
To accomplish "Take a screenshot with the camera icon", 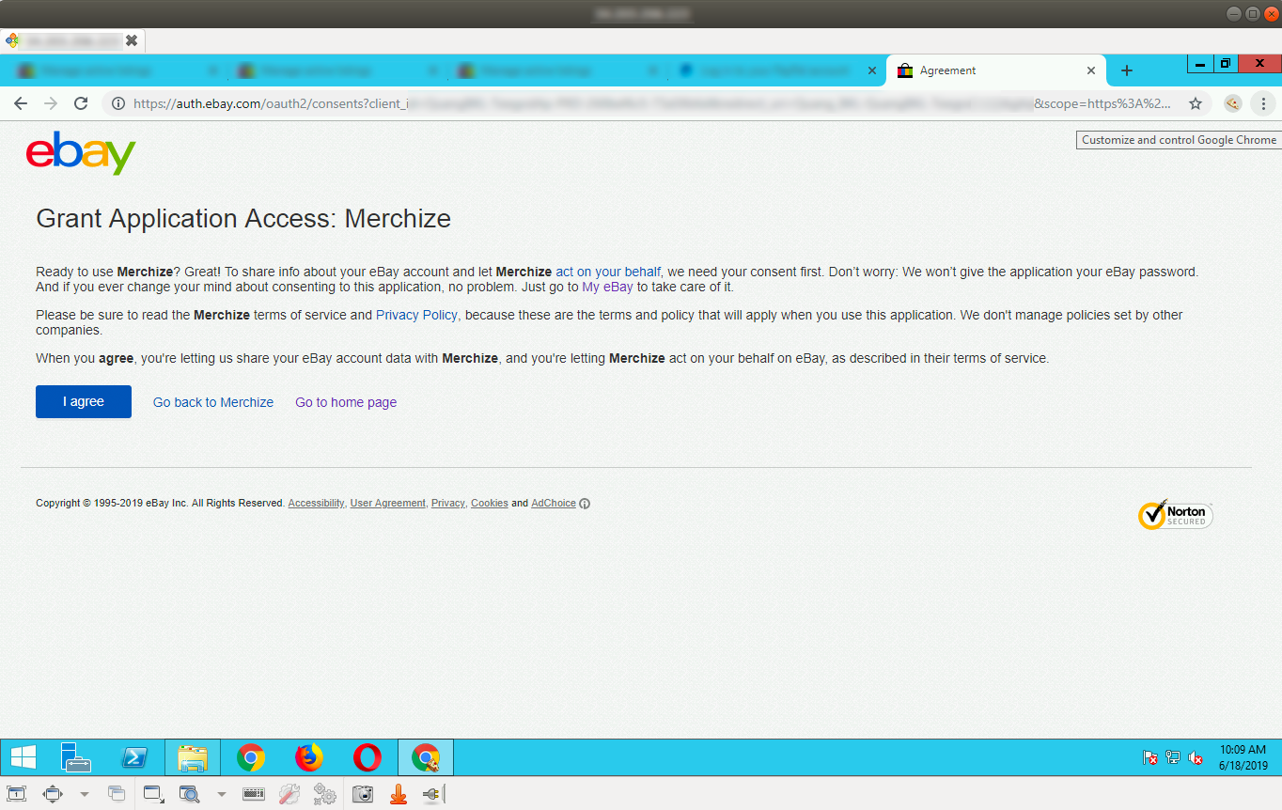I will (x=363, y=794).
